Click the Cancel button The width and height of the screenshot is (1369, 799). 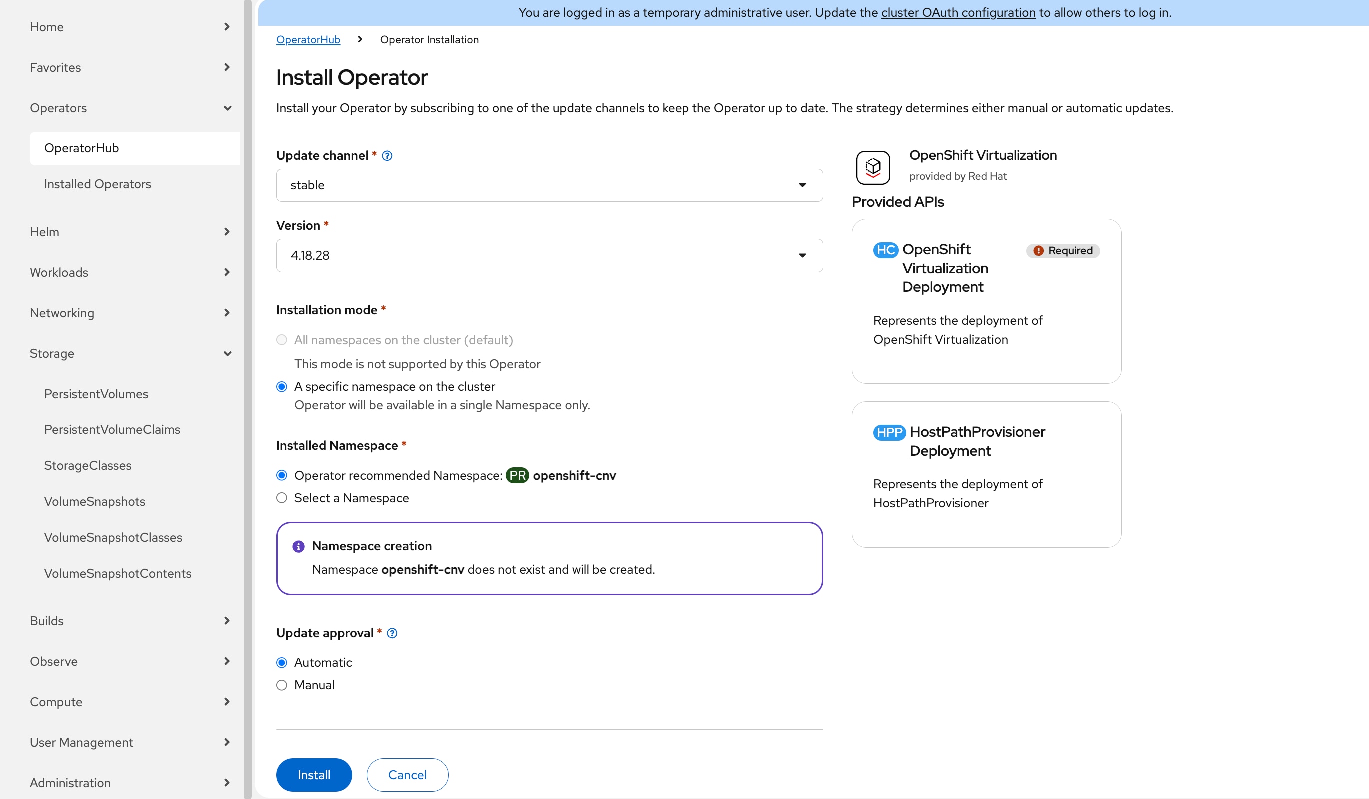click(x=407, y=775)
